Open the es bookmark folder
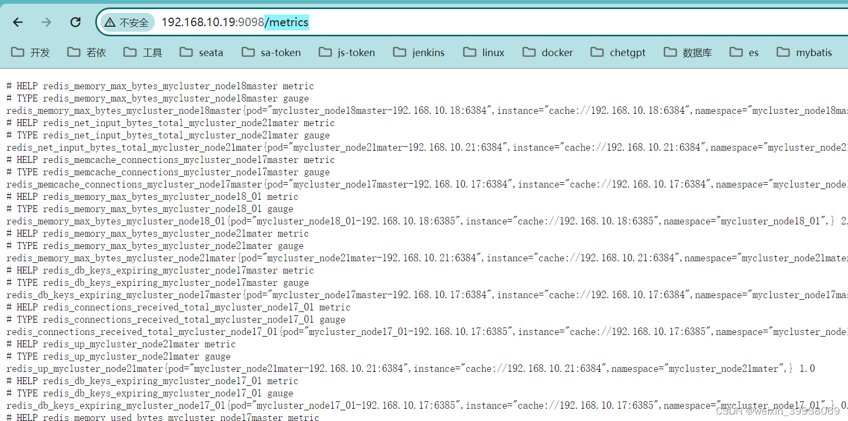This screenshot has width=848, height=421. [744, 52]
